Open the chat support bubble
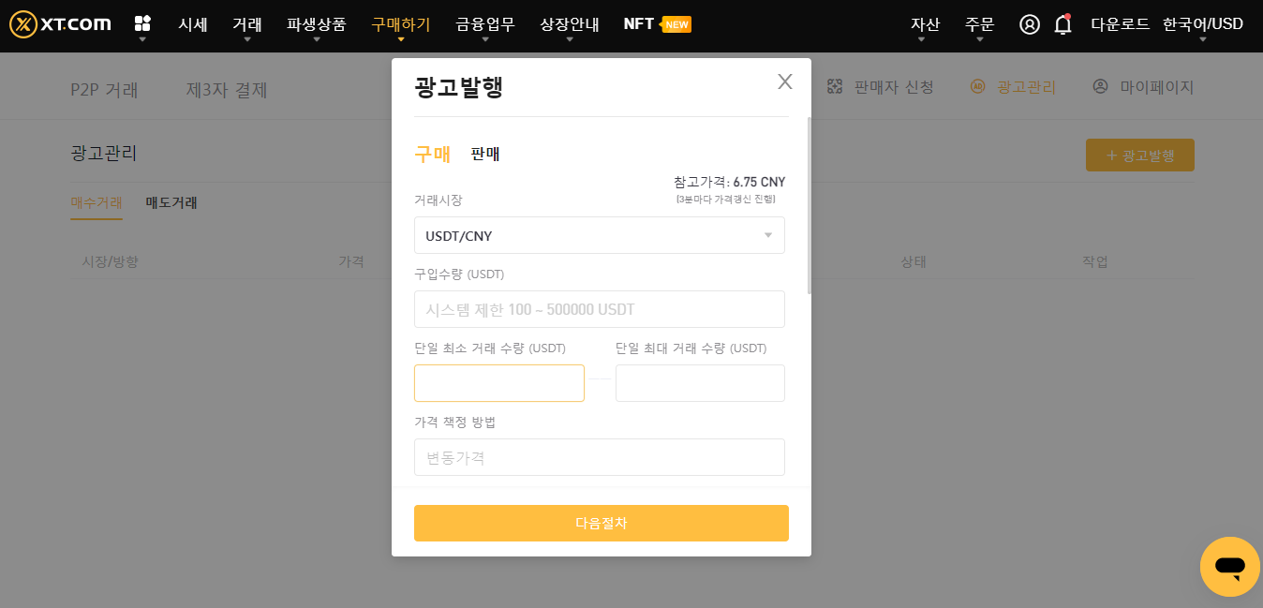This screenshot has height=608, width=1263. [x=1230, y=567]
